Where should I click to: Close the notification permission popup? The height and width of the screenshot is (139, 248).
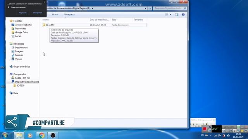point(45,2)
